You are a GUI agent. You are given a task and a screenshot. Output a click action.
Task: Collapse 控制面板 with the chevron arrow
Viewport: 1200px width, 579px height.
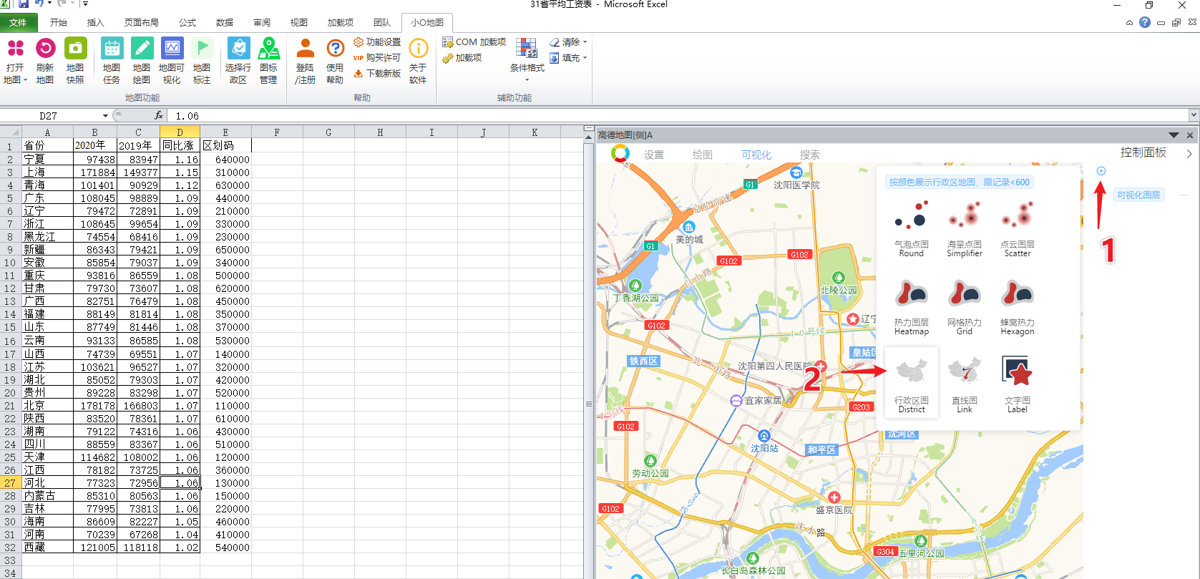pos(1189,153)
